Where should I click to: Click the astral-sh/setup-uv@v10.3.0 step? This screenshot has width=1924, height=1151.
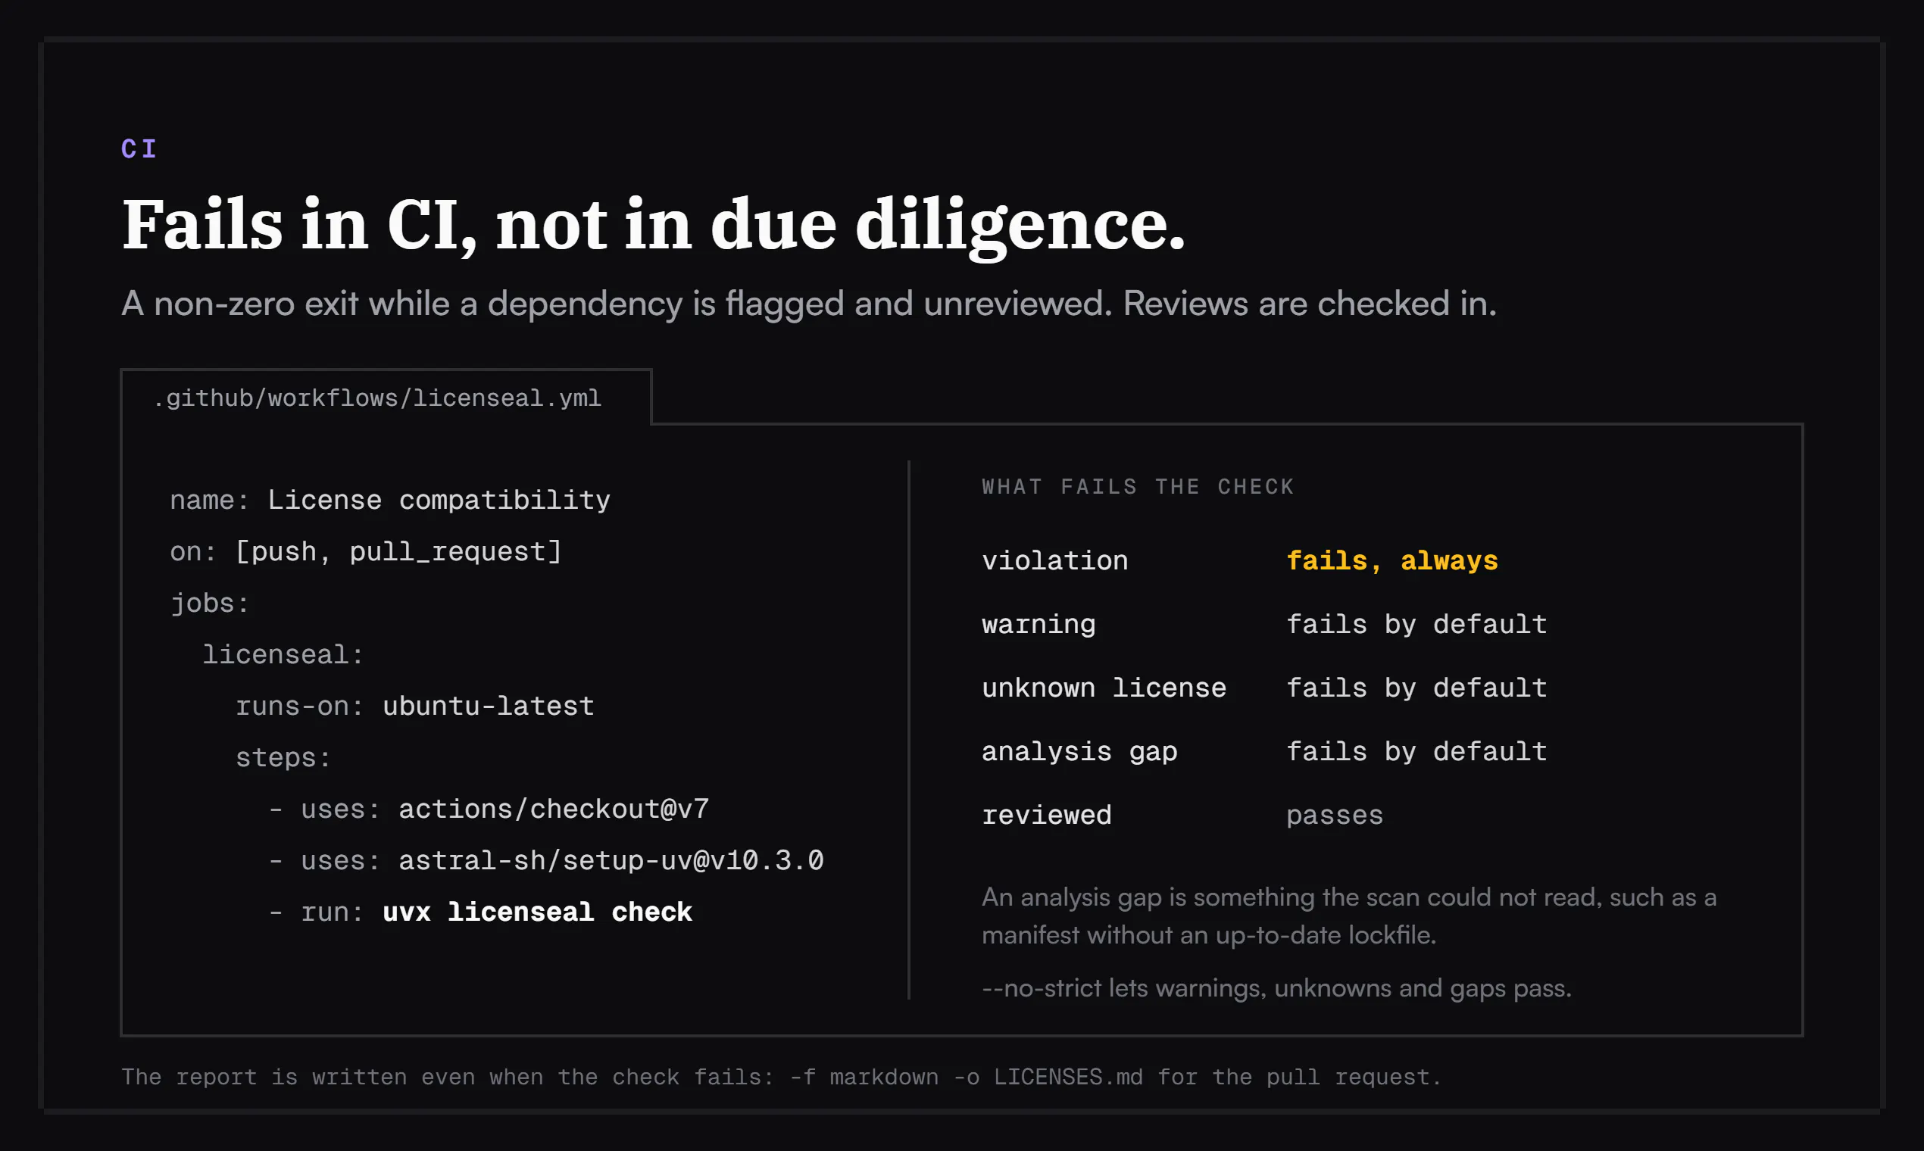point(546,860)
